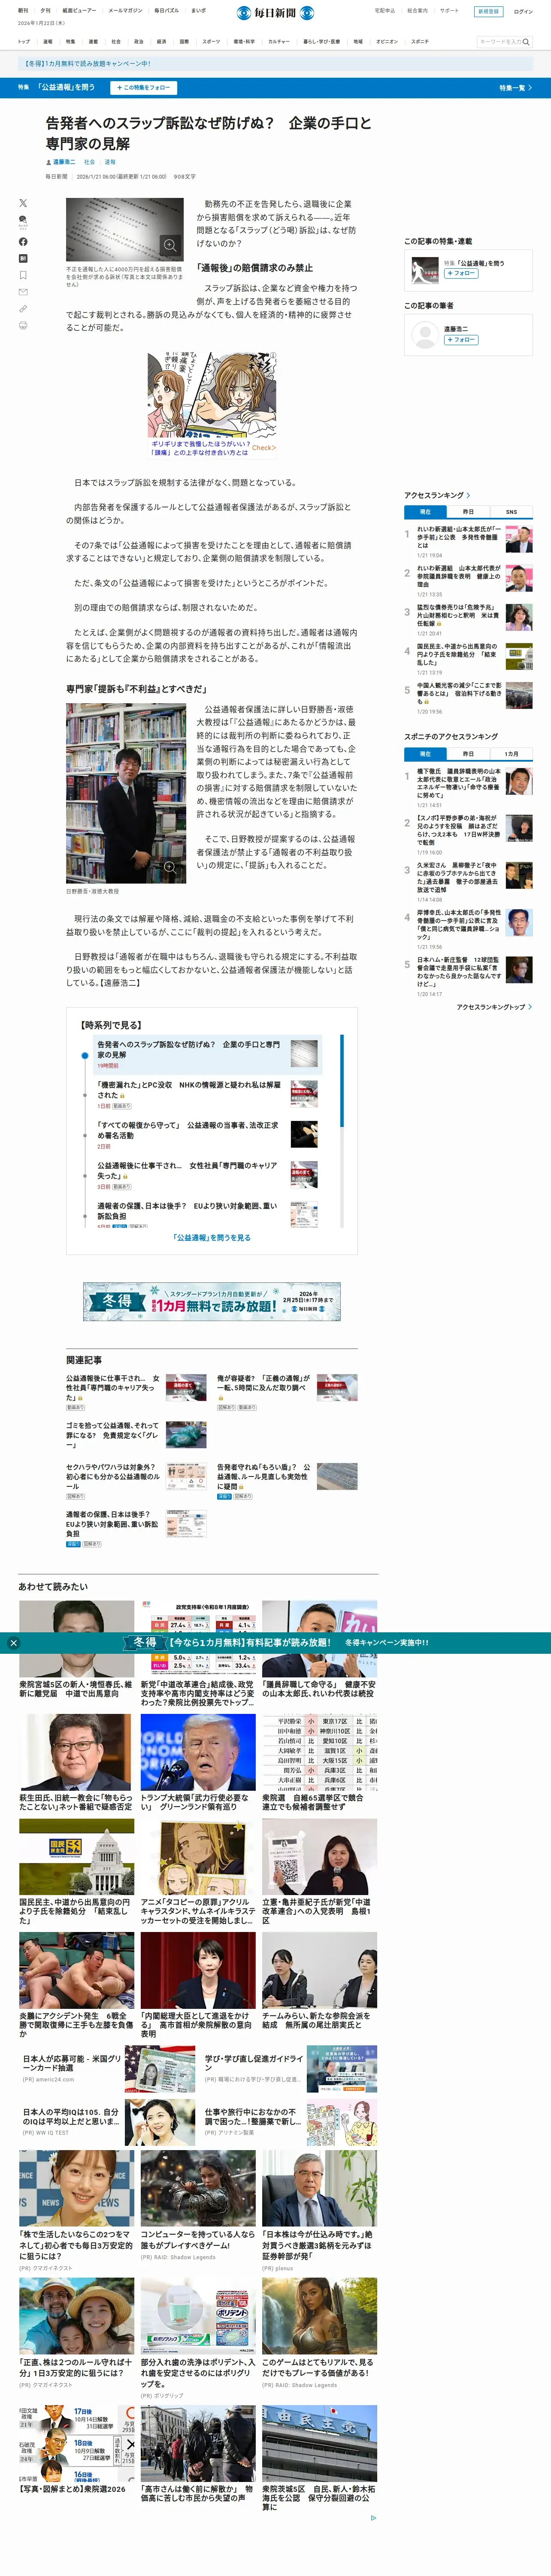Send the article by email icon
This screenshot has width=551, height=2576.
pyautogui.click(x=23, y=292)
